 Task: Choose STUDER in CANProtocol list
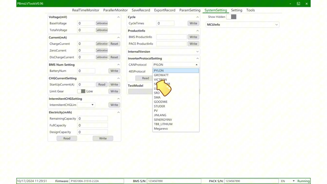(176, 106)
